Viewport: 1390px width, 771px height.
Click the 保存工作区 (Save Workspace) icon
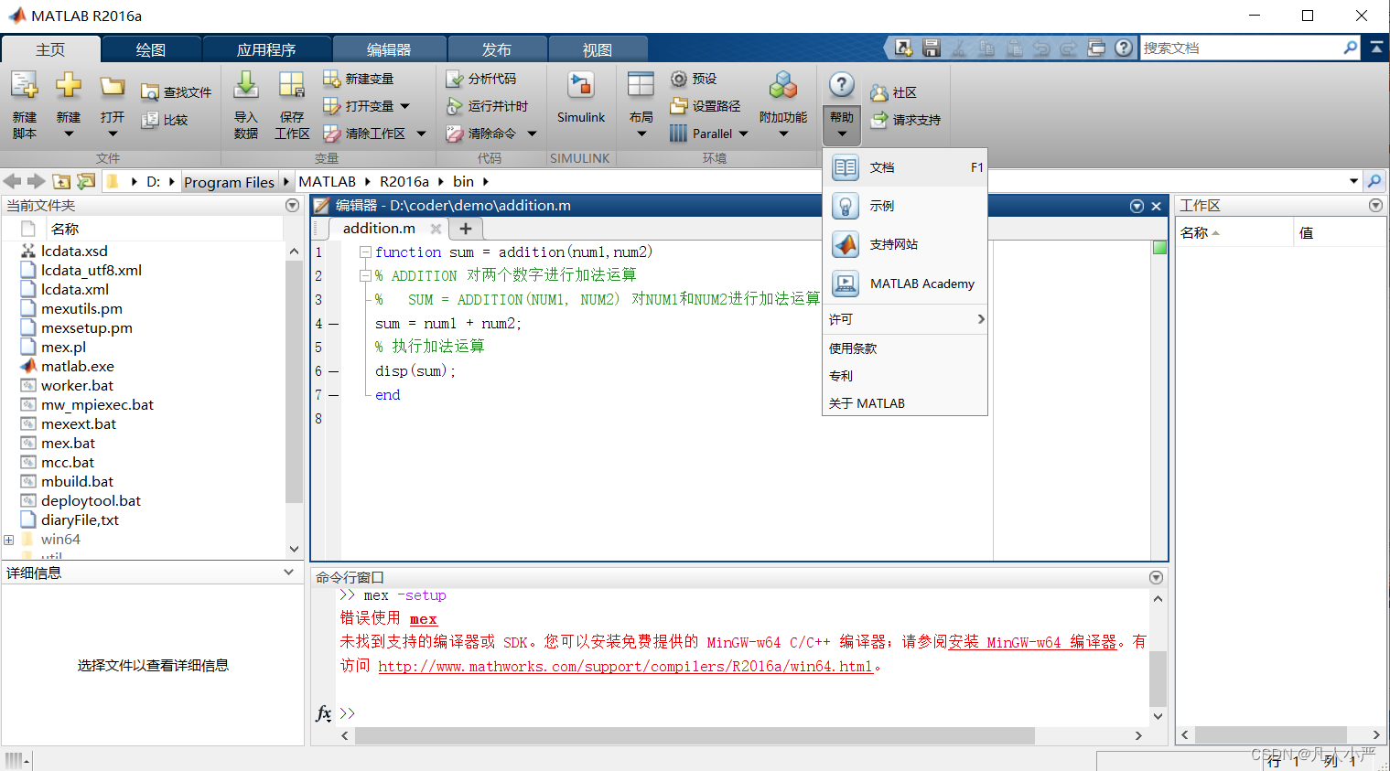(x=291, y=102)
